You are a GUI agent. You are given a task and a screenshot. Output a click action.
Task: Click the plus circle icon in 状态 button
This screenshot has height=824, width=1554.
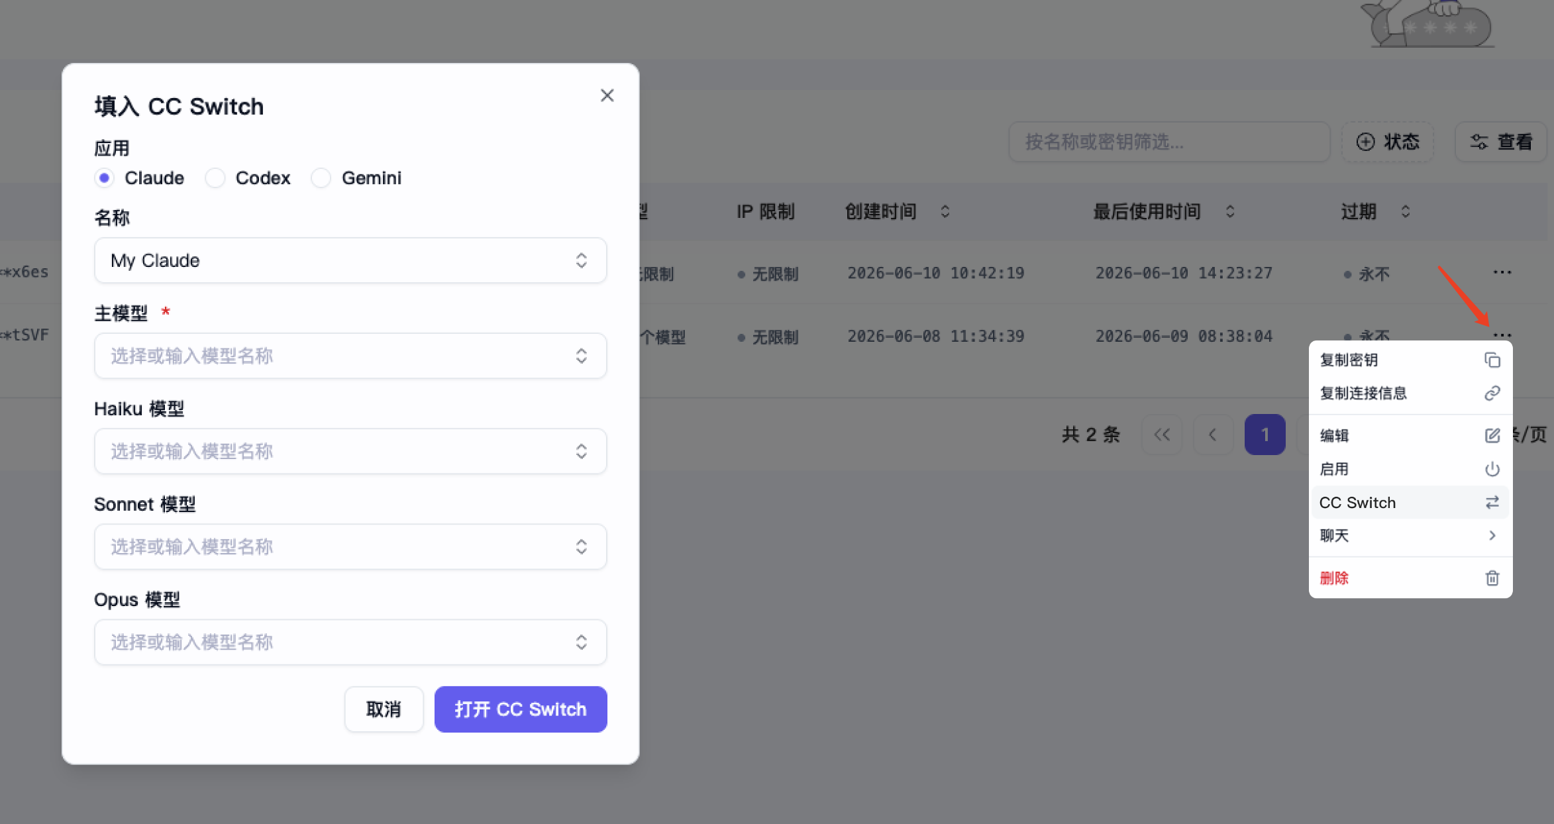click(x=1365, y=142)
